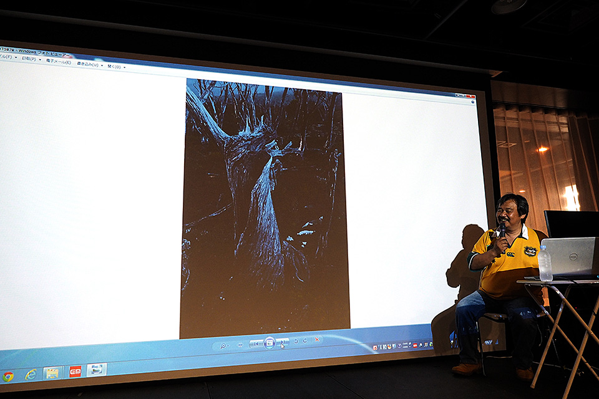Image resolution: width=599 pixels, height=399 pixels.
Task: Select the Photo Viewer taskbar button
Action: click(x=97, y=370)
